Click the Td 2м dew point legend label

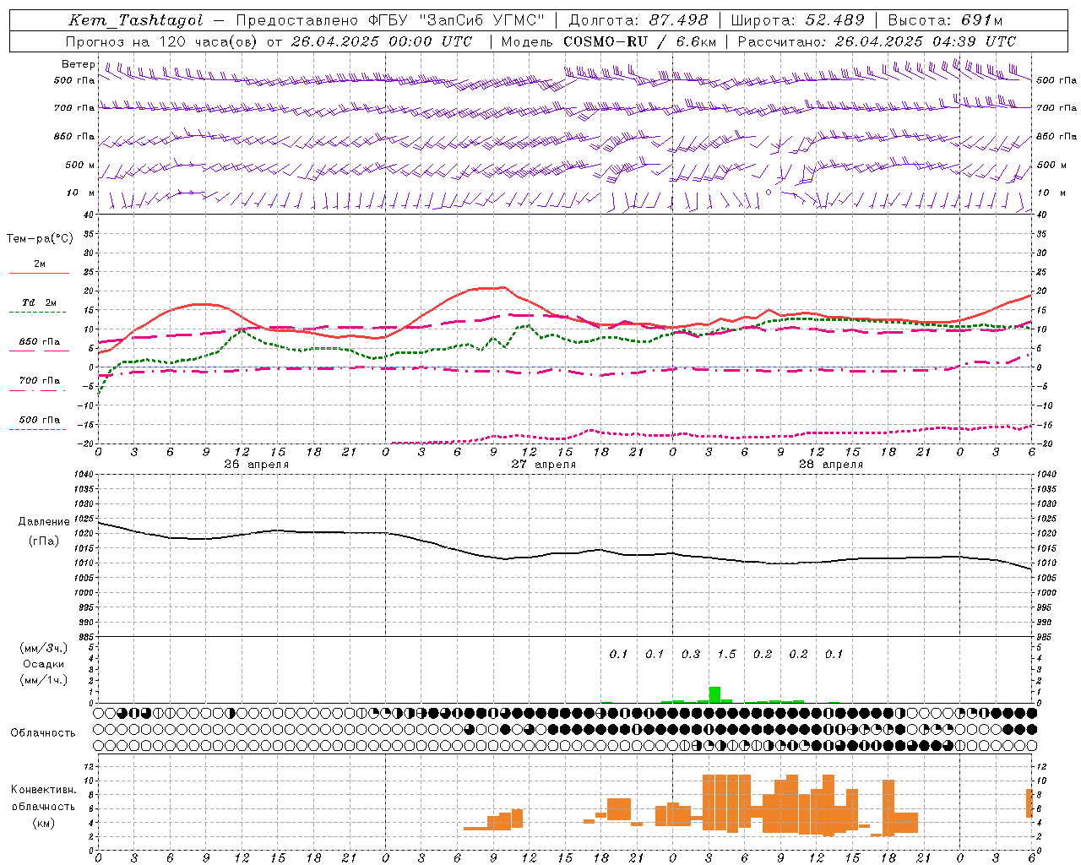(40, 302)
